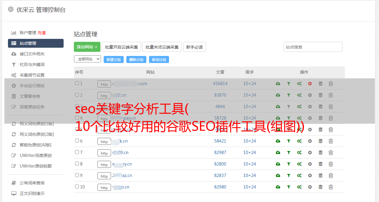Viewport: 379px width, 202px height.
Task: Click the play icon in row 7
Action: (x=310, y=153)
